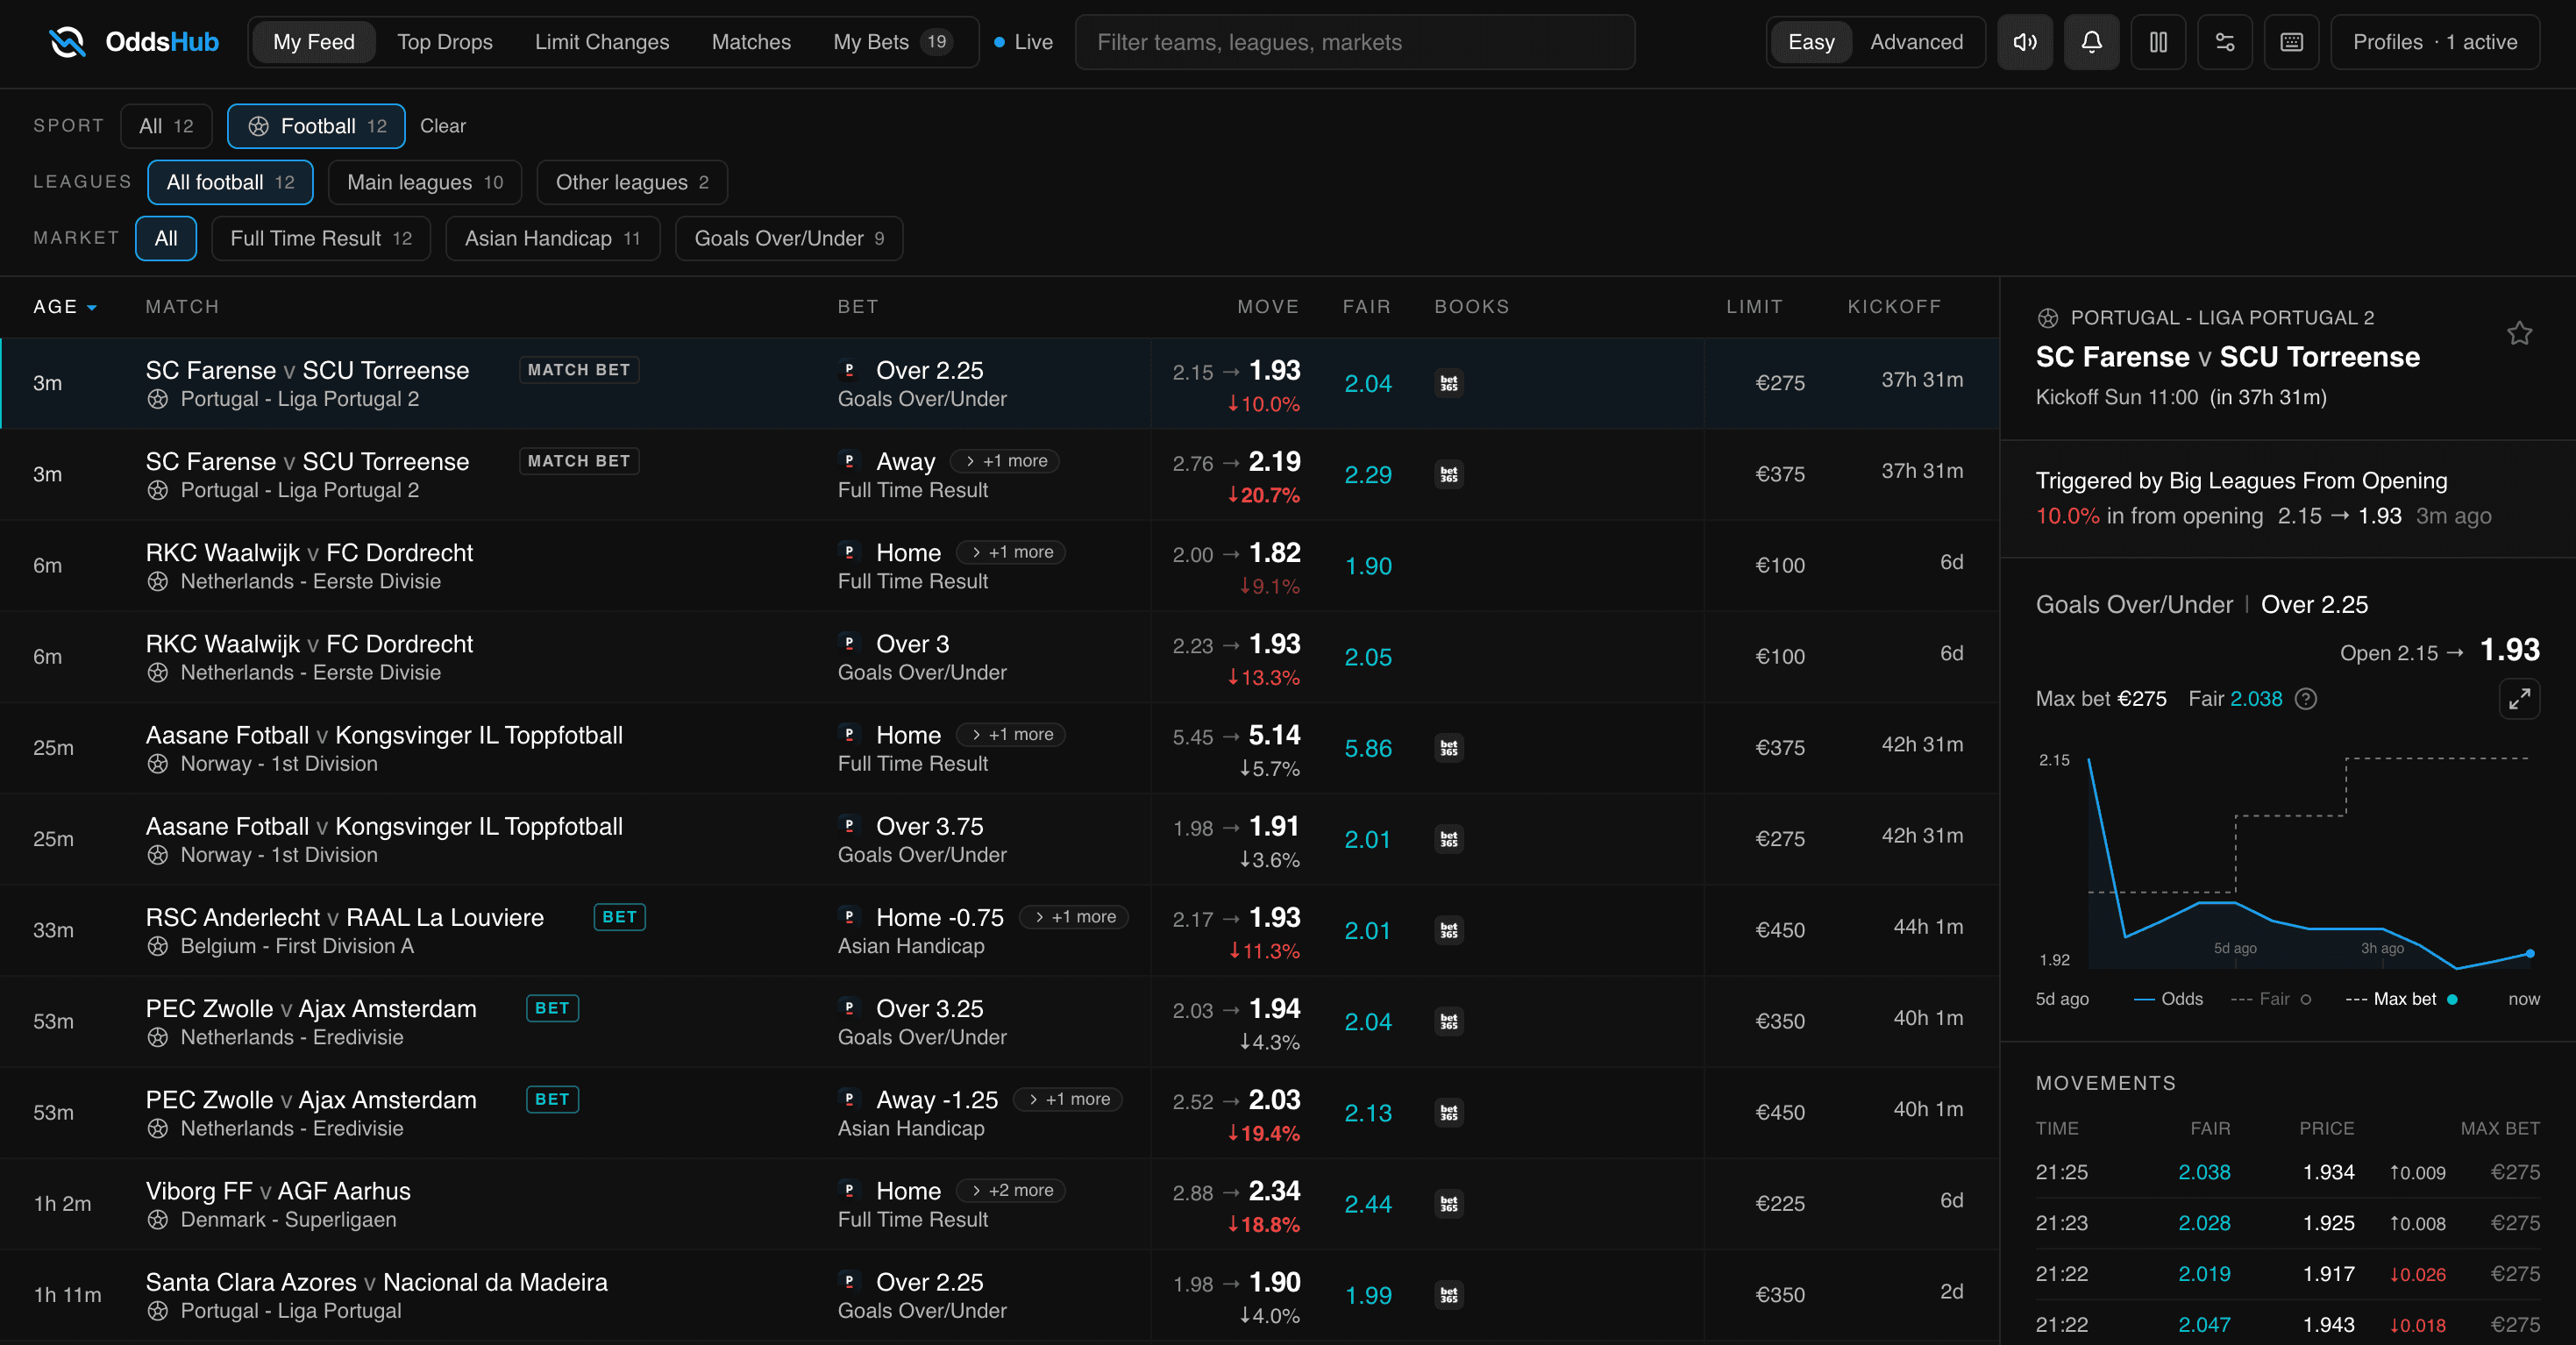Select the Other leagues filter chip
This screenshot has width=2576, height=1345.
coord(632,182)
